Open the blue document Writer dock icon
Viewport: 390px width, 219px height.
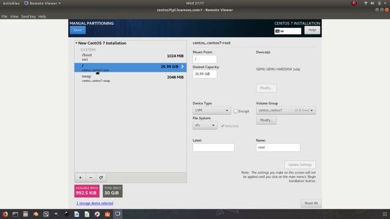click(77, 214)
